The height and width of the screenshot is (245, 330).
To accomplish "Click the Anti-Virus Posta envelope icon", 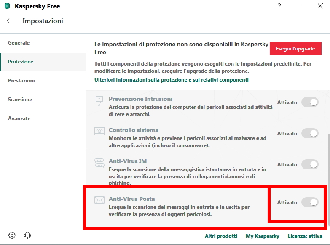I will pos(99,200).
